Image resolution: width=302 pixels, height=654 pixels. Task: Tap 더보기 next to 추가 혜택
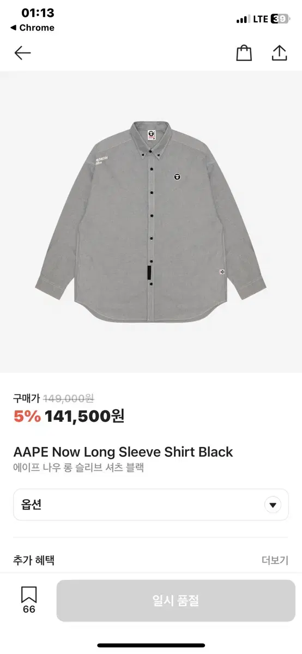275,560
